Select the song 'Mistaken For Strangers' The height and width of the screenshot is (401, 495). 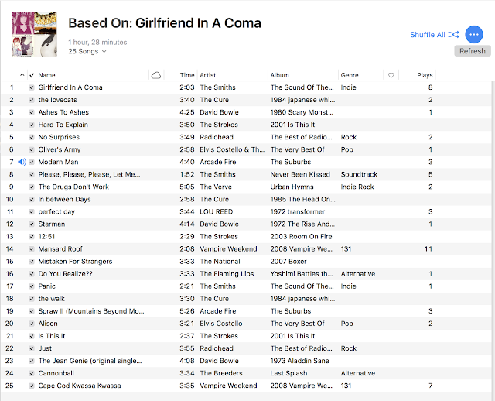(75, 262)
